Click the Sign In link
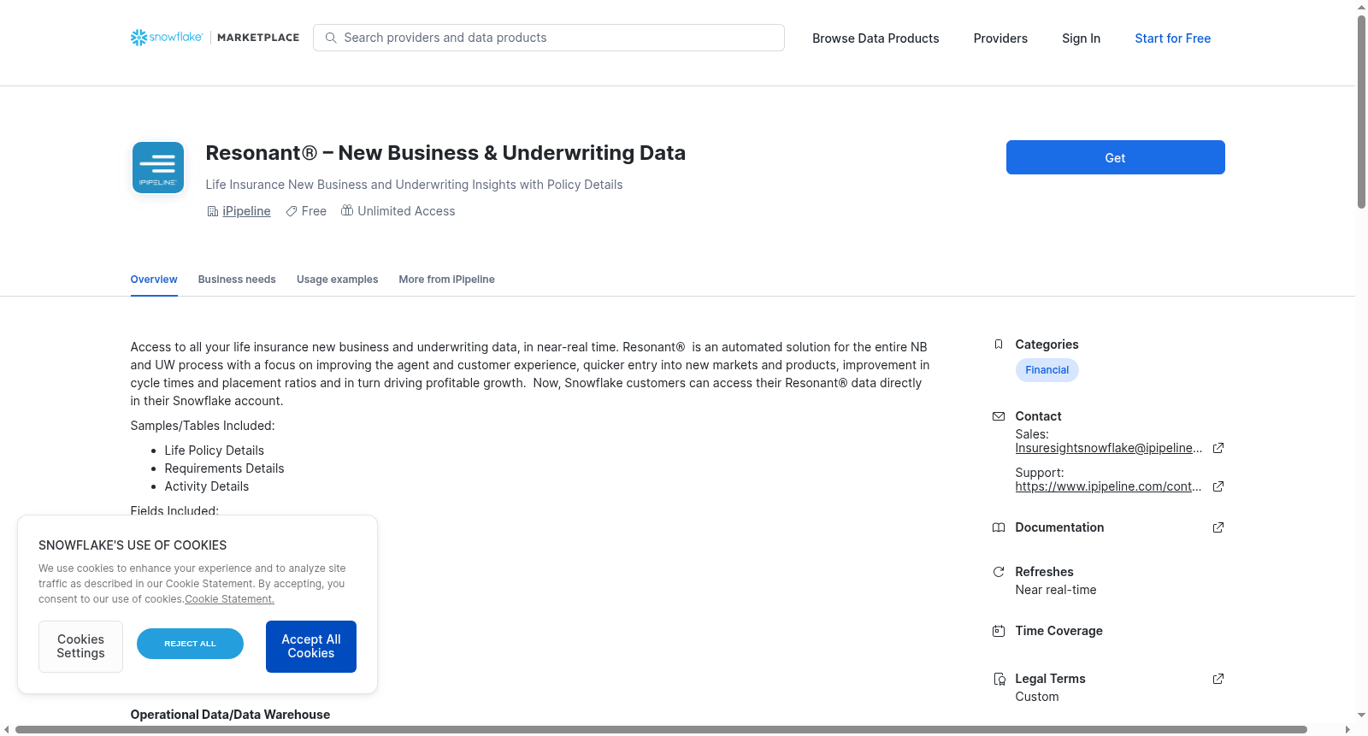Image resolution: width=1368 pixels, height=736 pixels. click(x=1081, y=38)
